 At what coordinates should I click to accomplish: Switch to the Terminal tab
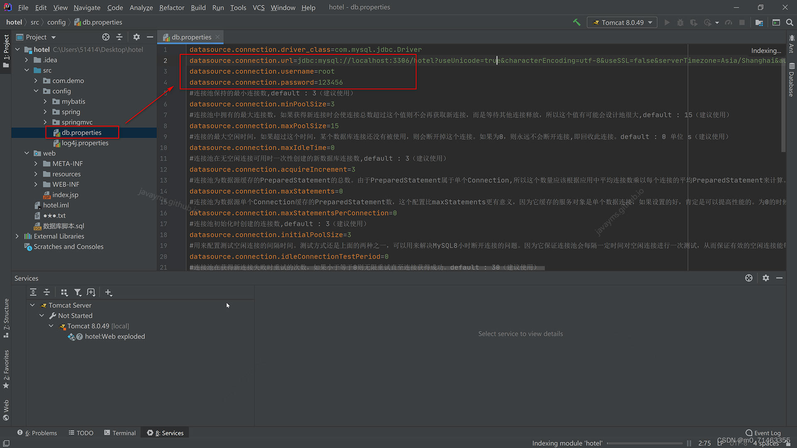(x=120, y=433)
